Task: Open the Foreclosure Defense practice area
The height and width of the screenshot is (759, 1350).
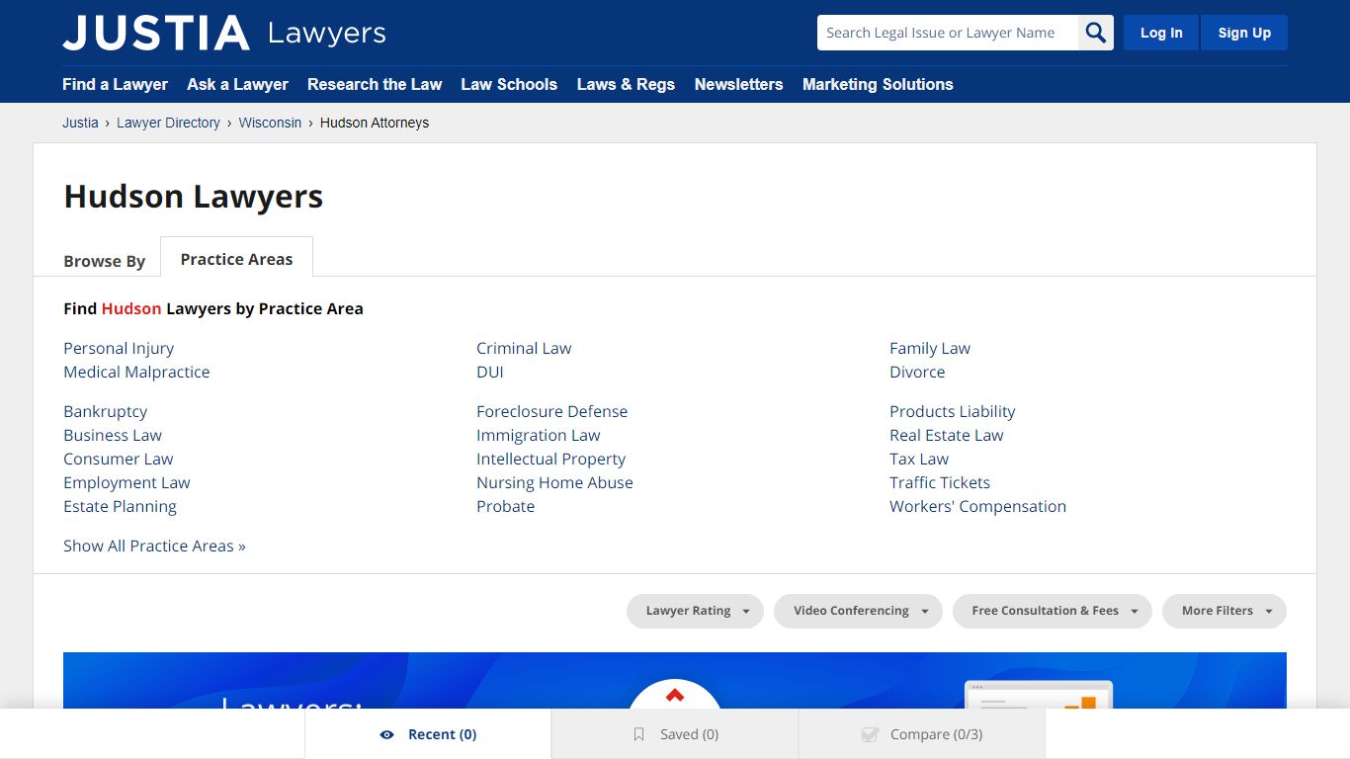Action: click(x=551, y=411)
